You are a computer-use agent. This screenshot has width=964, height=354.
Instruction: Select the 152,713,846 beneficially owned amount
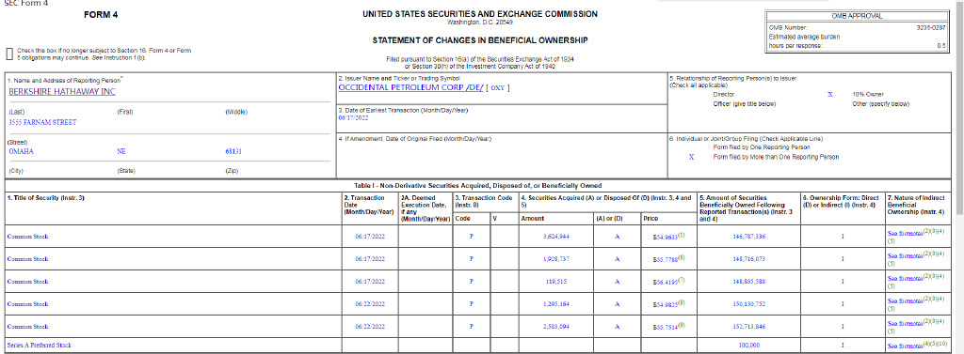coord(748,327)
